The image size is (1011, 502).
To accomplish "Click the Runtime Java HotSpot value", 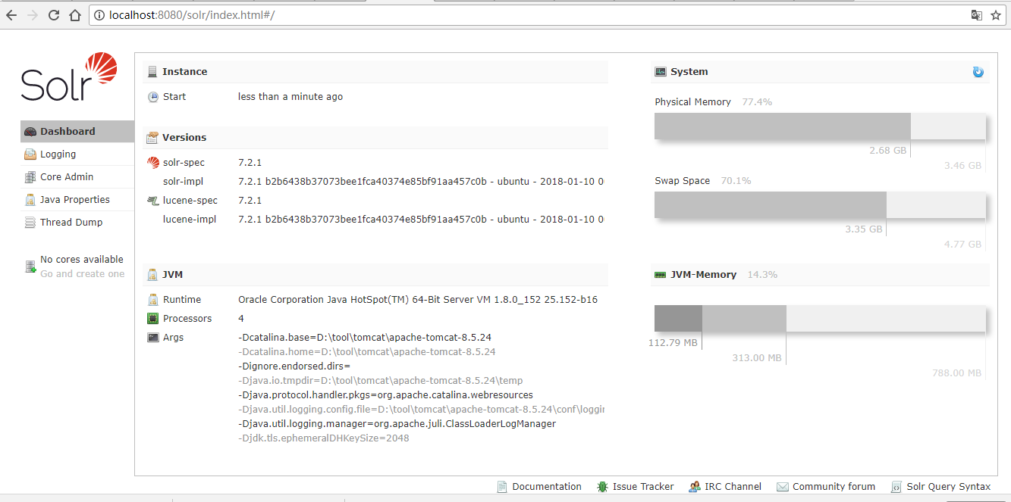I will (x=418, y=300).
